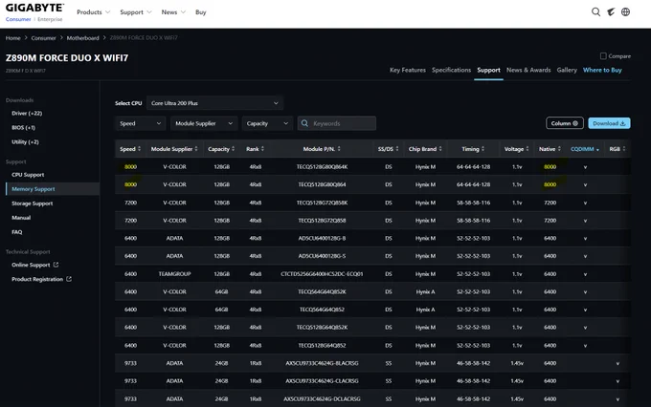Click external link icon beside Online Support
Screen dimensions: 651x407
coord(56,265)
